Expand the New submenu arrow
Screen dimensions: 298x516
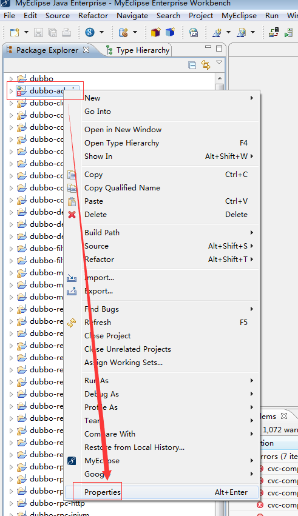click(x=252, y=98)
